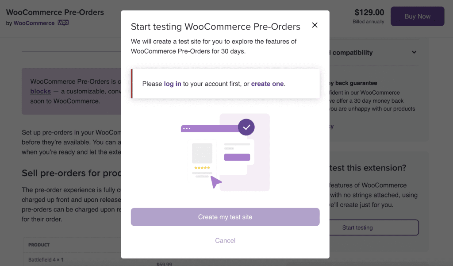Viewport: 453px width, 266px height.
Task: Follow the create one account link
Action: pos(267,84)
